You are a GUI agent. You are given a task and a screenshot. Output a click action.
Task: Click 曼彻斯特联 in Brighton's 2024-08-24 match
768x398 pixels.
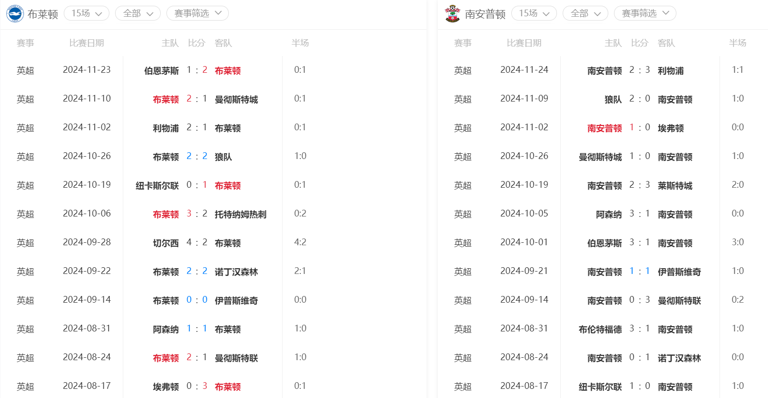tap(236, 358)
